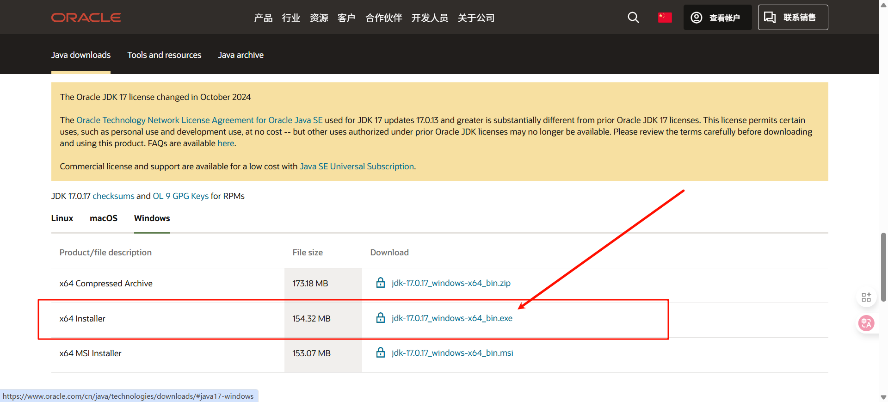Click the 'Download' column header
The width and height of the screenshot is (888, 402).
pos(389,253)
